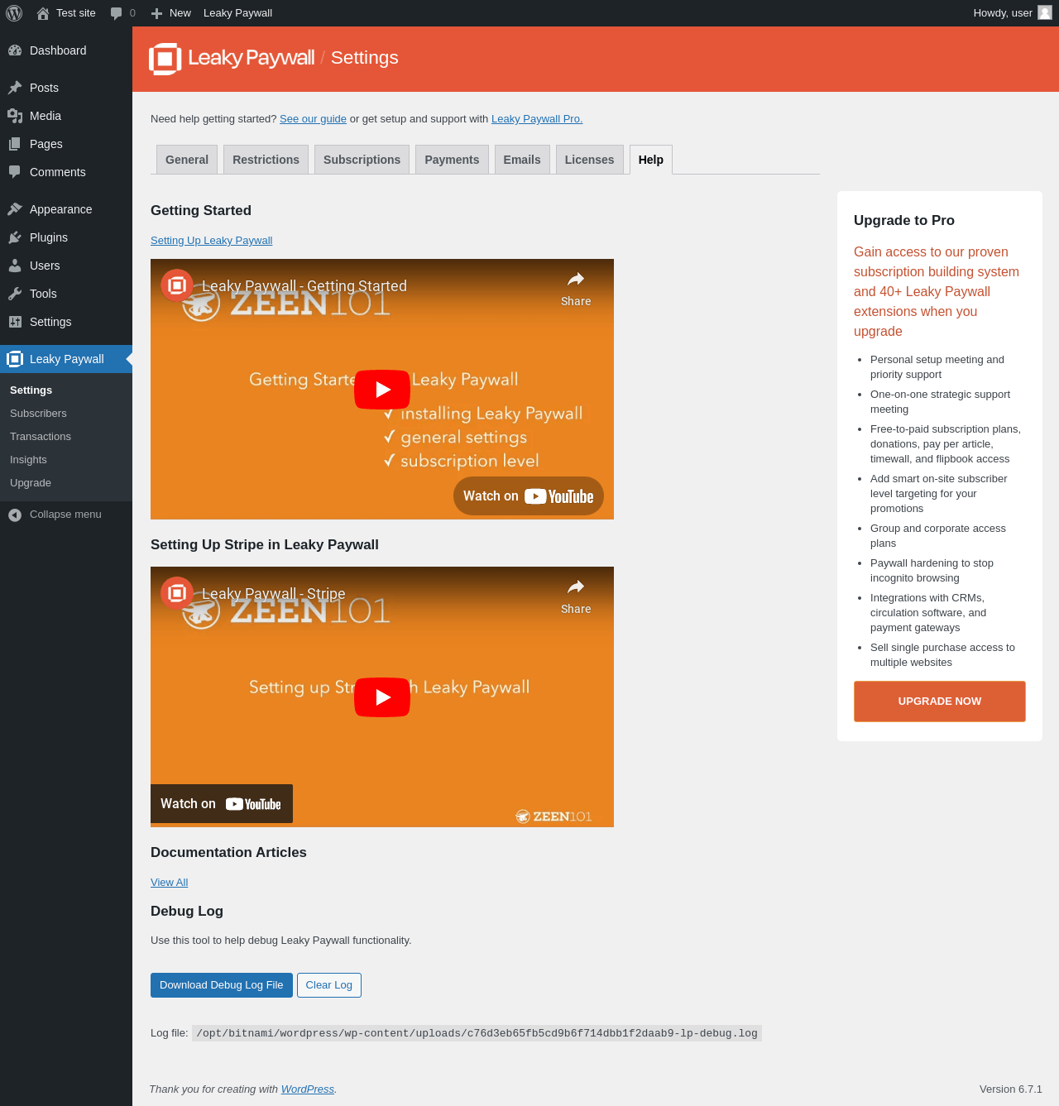Select the Emails tab
1059x1106 pixels.
[x=522, y=160]
